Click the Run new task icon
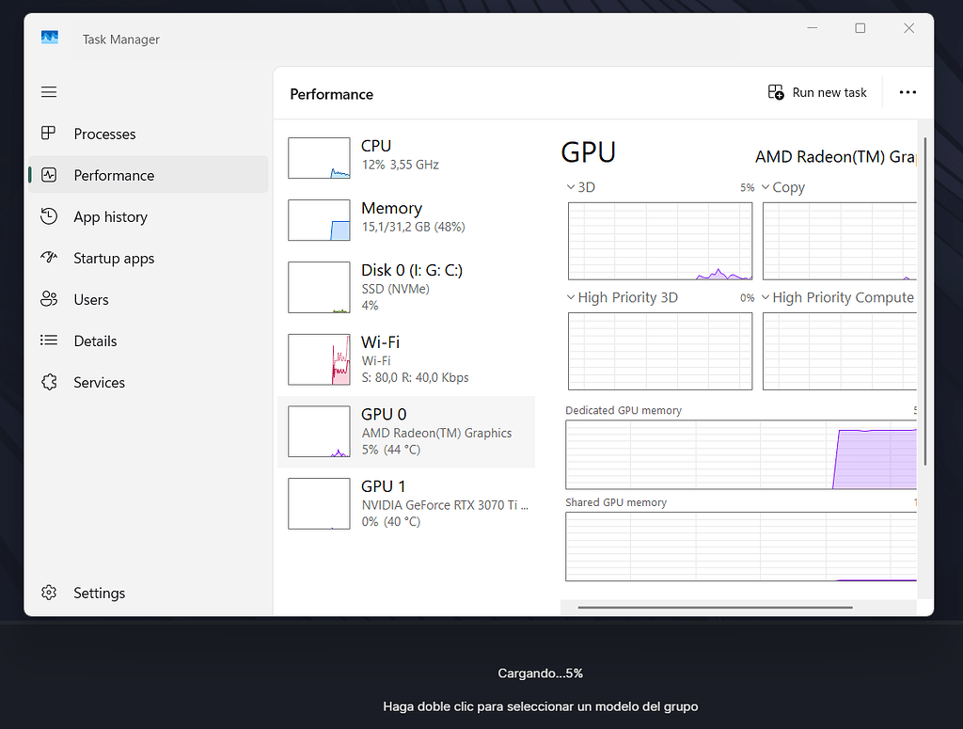963x729 pixels. coord(776,92)
